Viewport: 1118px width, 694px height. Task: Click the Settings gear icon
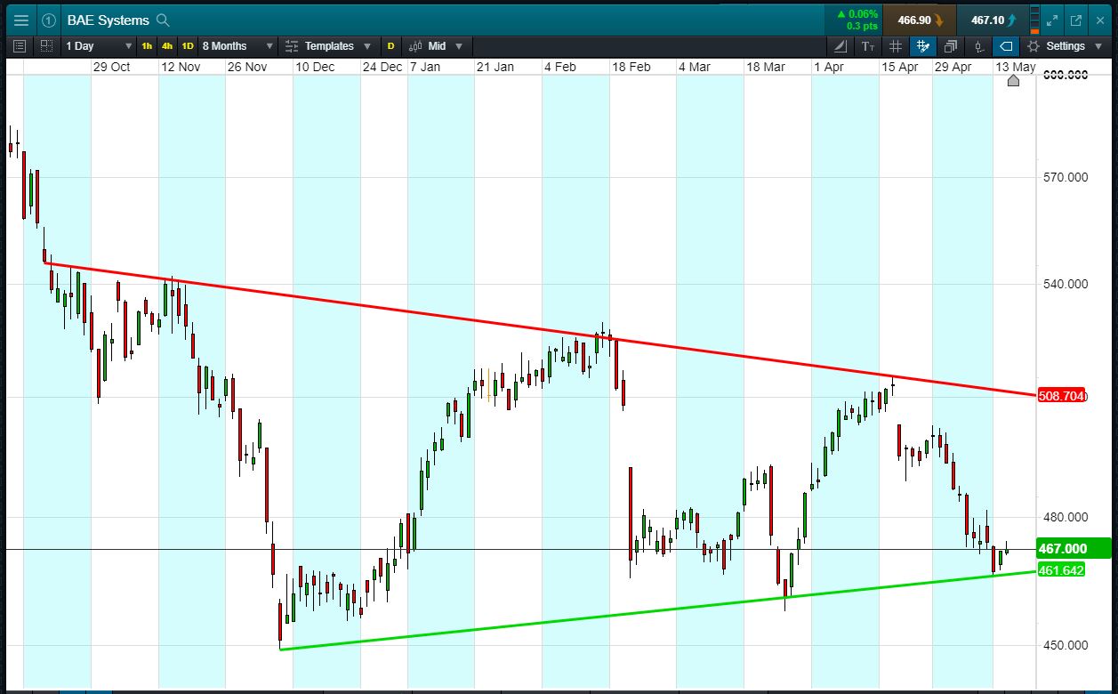click(x=1034, y=45)
